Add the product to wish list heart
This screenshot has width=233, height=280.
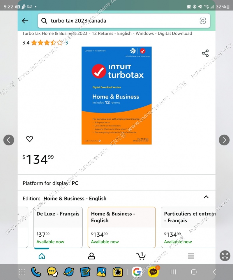[x=30, y=139]
